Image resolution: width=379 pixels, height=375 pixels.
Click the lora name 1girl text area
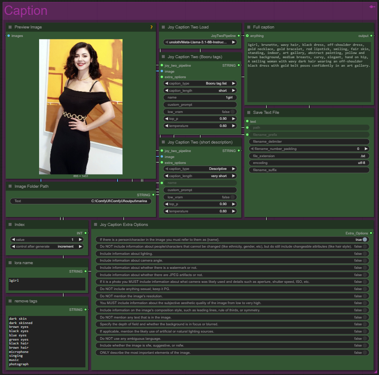[47, 284]
